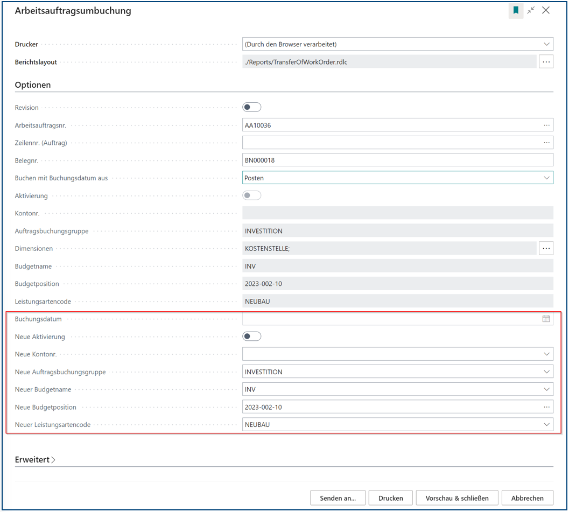Toggle the Aktivierung switch
Viewport: 569px width, 512px height.
pyautogui.click(x=252, y=195)
